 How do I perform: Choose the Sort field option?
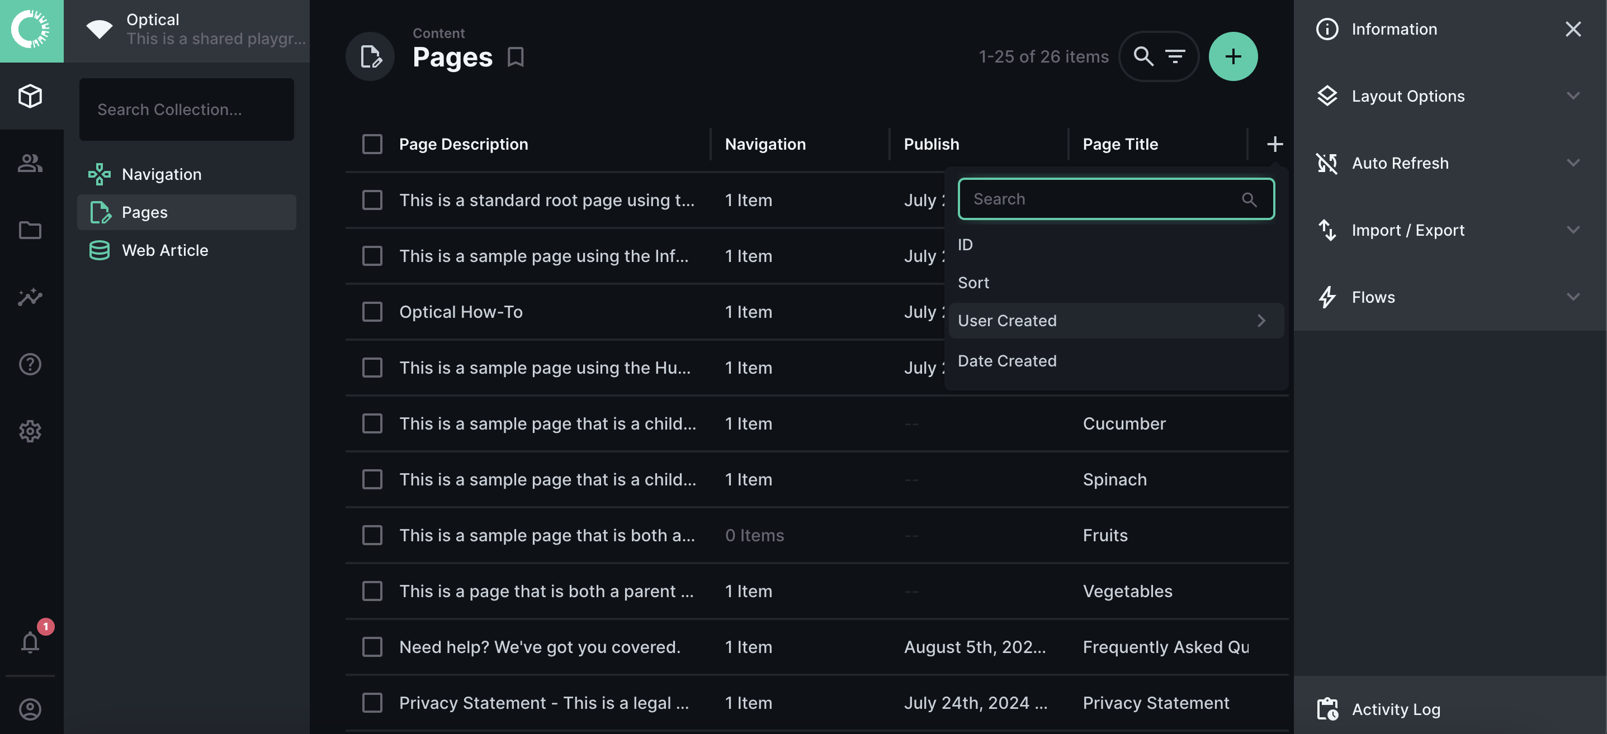(x=973, y=282)
